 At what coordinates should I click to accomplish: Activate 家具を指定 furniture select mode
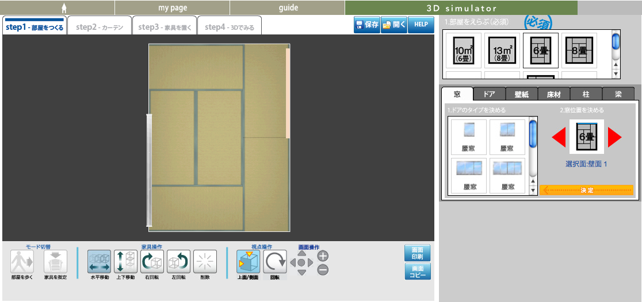(x=55, y=262)
